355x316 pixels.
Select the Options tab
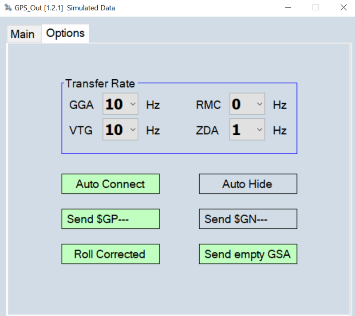(x=65, y=33)
